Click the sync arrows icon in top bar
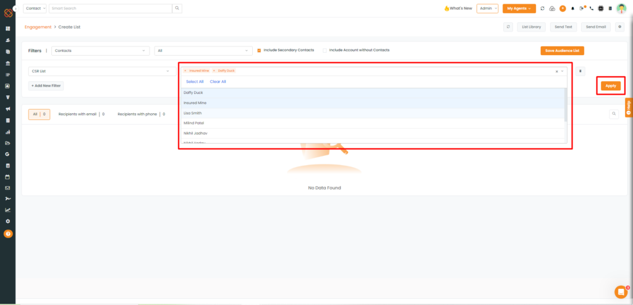633x305 pixels. click(x=542, y=8)
